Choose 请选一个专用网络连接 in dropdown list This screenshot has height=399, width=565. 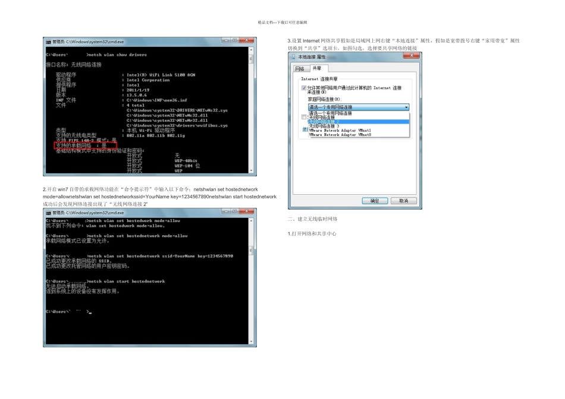[x=359, y=113]
